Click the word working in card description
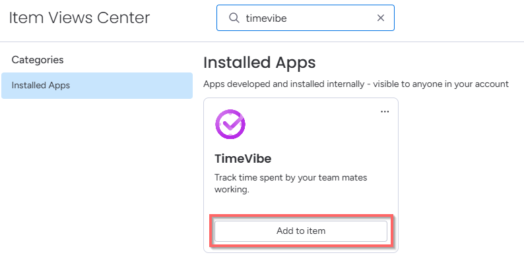 click(x=232, y=190)
